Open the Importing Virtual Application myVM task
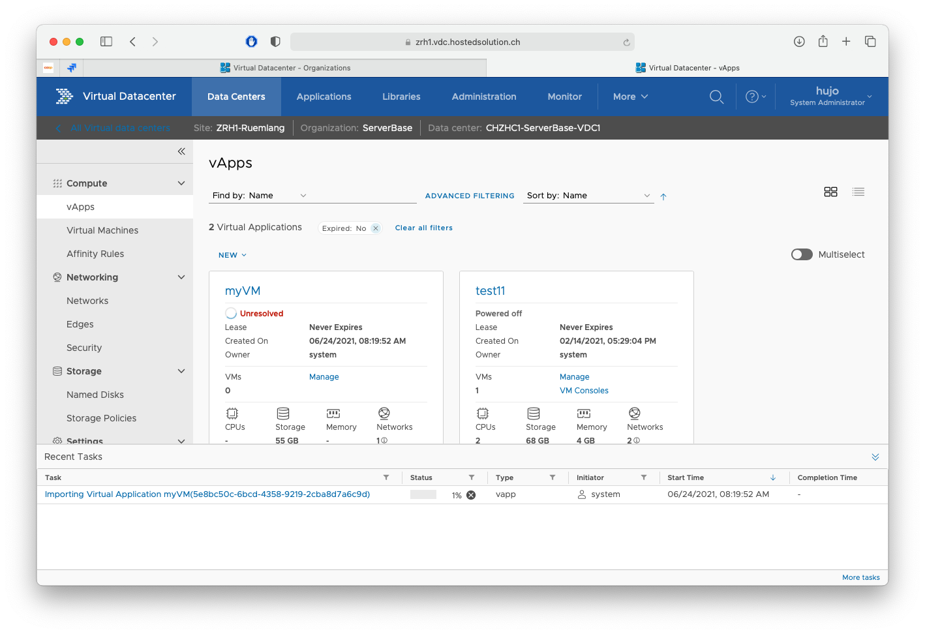The height and width of the screenshot is (634, 925). (x=207, y=494)
